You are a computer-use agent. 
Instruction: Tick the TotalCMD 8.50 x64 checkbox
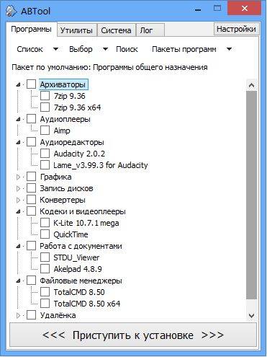[x=45, y=304]
